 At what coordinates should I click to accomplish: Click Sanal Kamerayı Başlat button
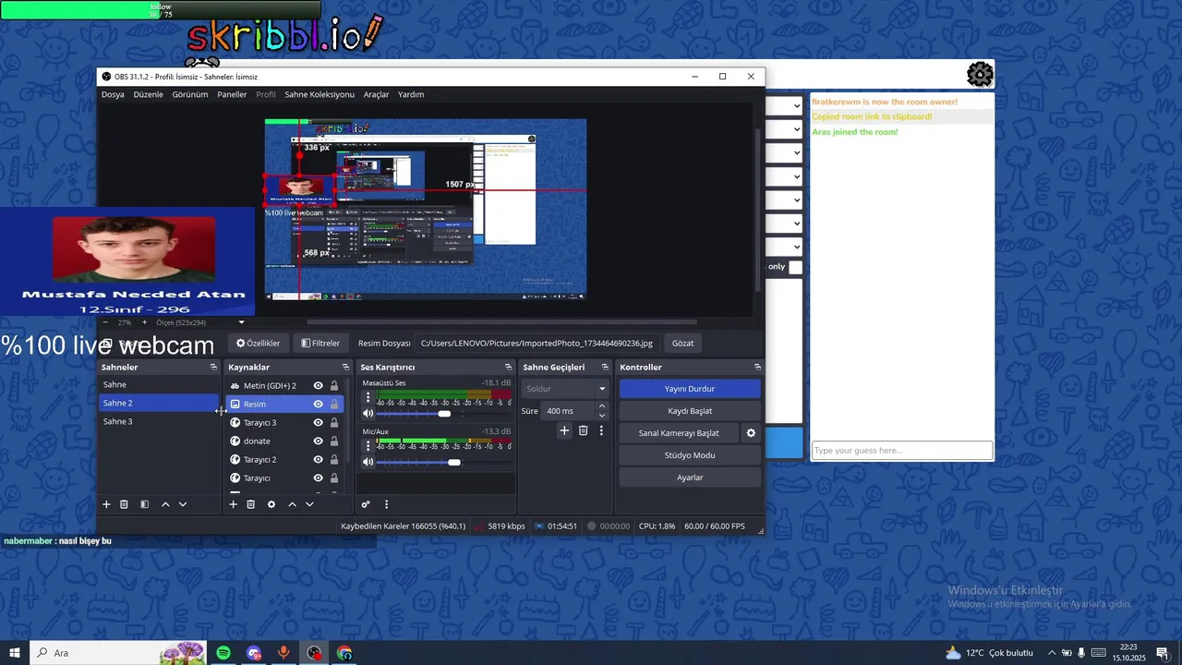[x=679, y=433]
